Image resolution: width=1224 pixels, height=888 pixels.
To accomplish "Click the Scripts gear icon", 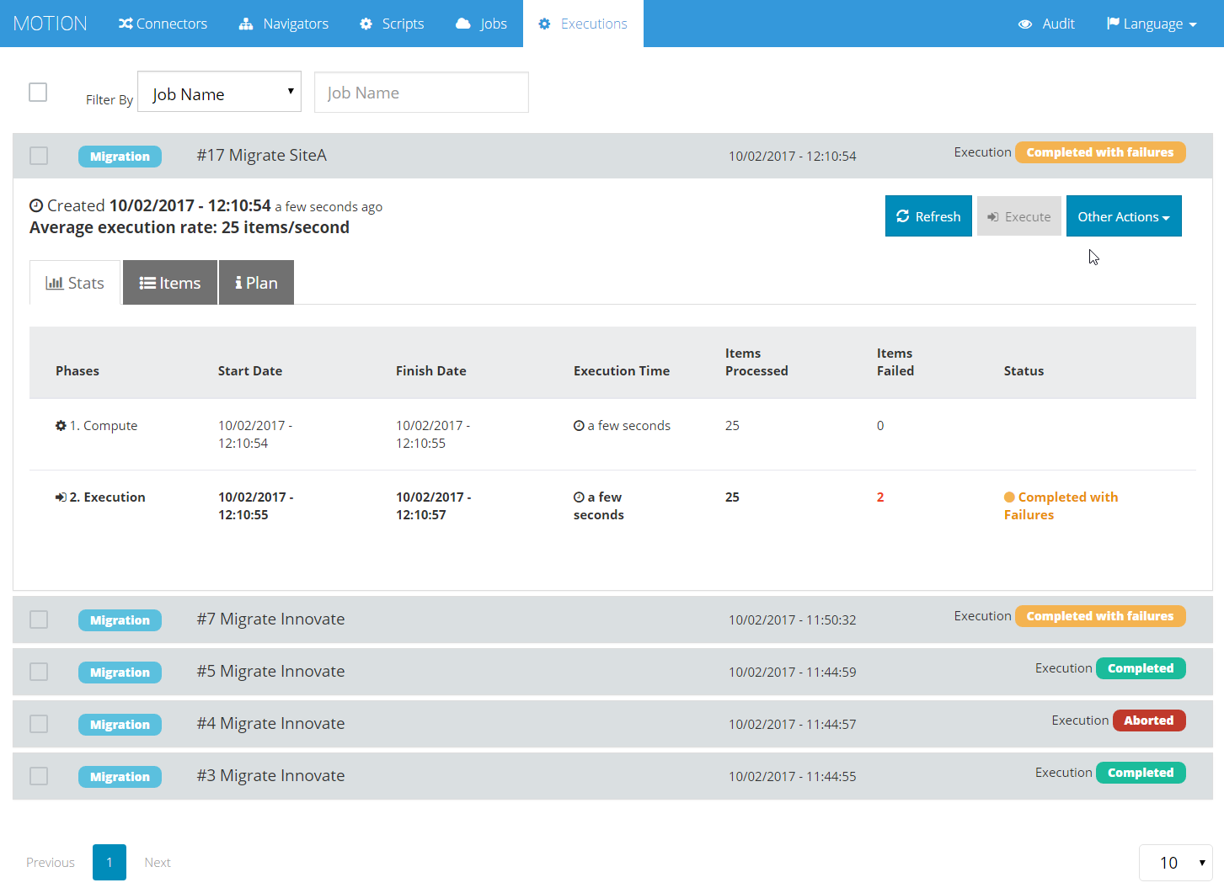I will click(366, 24).
